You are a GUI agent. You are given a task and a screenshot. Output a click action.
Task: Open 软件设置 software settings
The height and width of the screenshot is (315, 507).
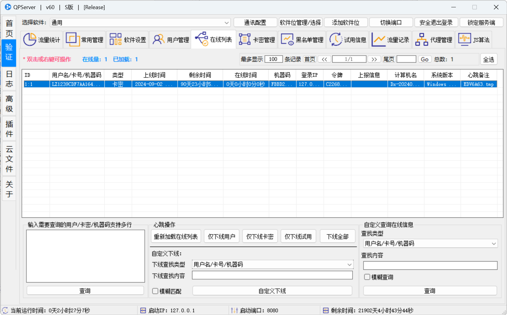(x=127, y=39)
